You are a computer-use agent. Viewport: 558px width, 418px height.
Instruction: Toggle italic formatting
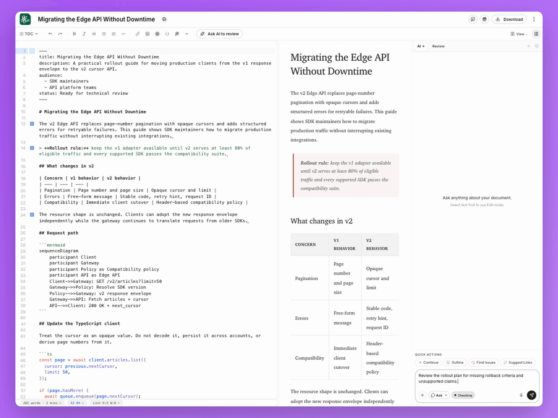[84, 34]
